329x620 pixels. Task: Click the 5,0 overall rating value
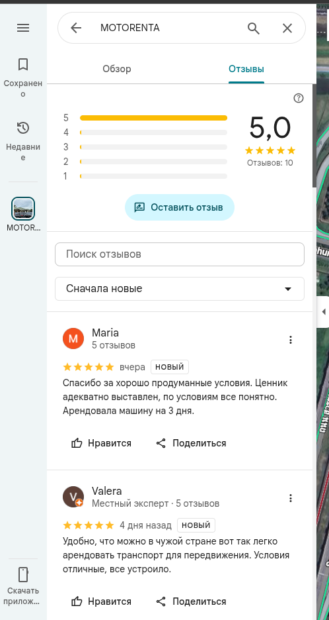270,128
